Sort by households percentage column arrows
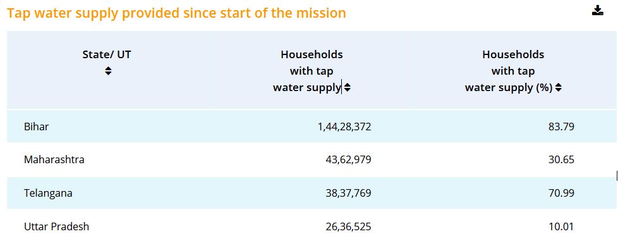Screen dimensions: 618x241 pos(558,88)
